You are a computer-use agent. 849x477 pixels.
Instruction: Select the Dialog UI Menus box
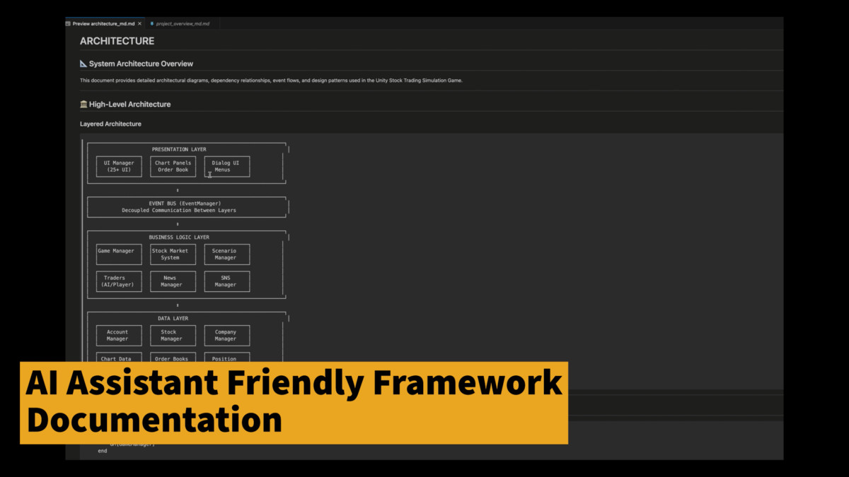click(x=226, y=167)
